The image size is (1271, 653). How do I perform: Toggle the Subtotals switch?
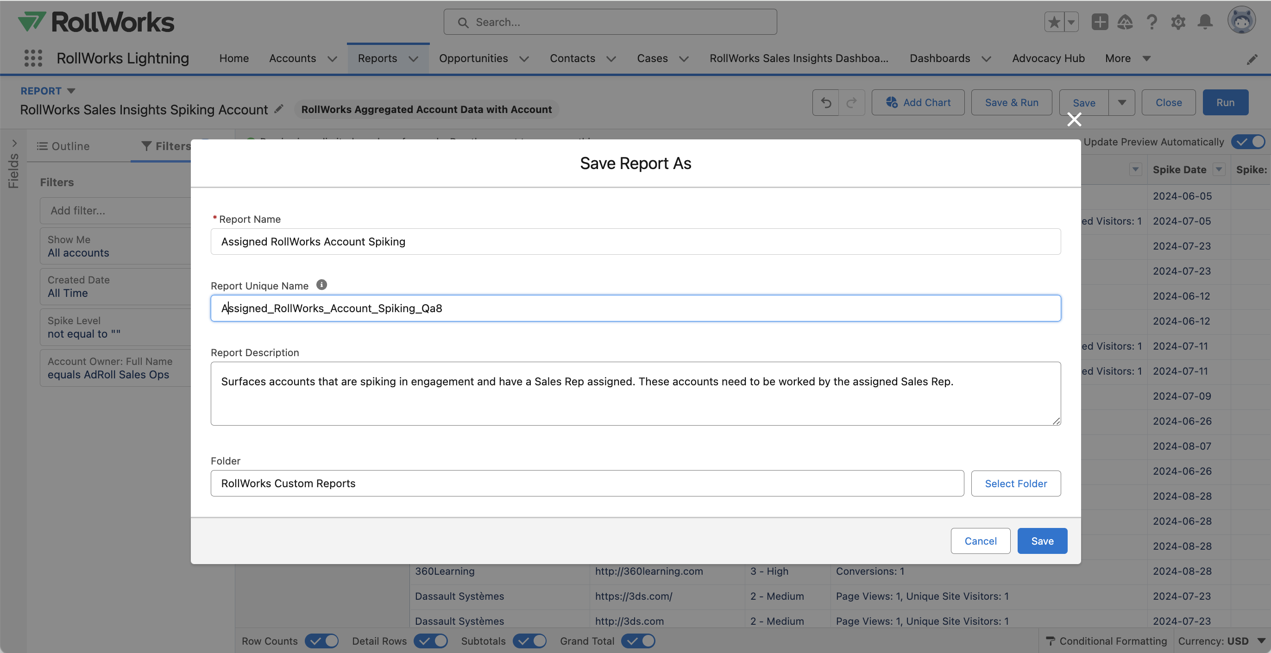tap(530, 640)
